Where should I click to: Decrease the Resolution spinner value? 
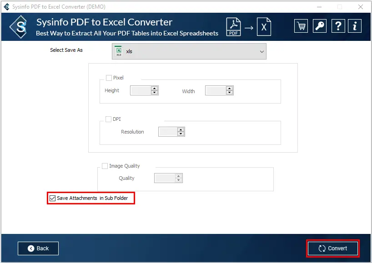click(181, 134)
